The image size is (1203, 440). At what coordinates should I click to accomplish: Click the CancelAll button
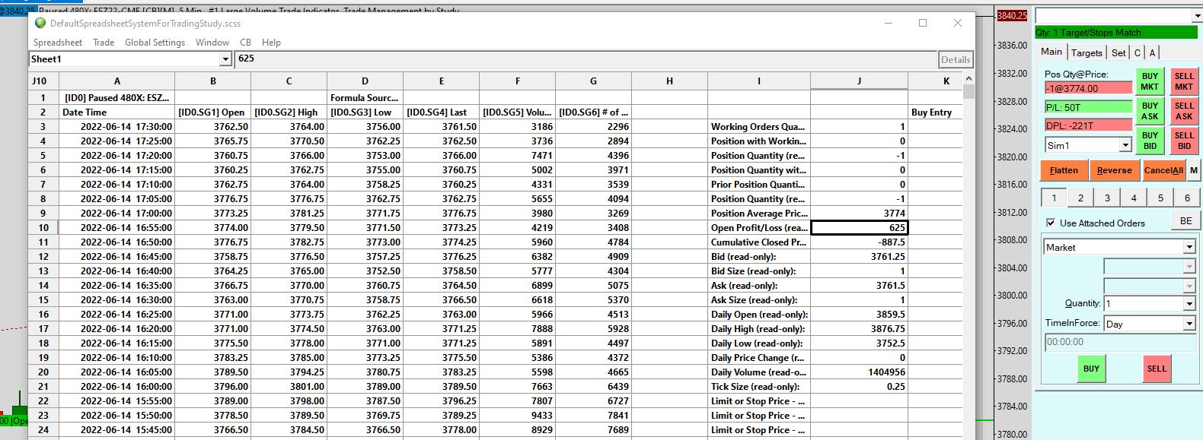tap(1163, 170)
